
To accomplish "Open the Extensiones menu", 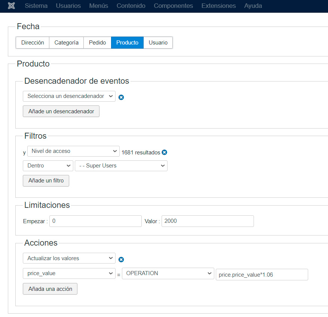I will 218,6.
